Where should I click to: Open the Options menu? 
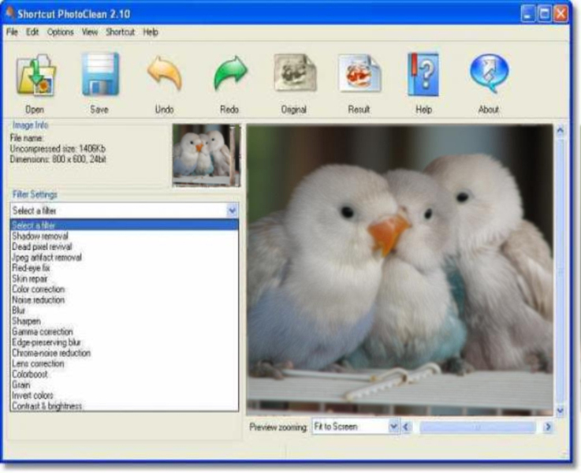click(60, 32)
